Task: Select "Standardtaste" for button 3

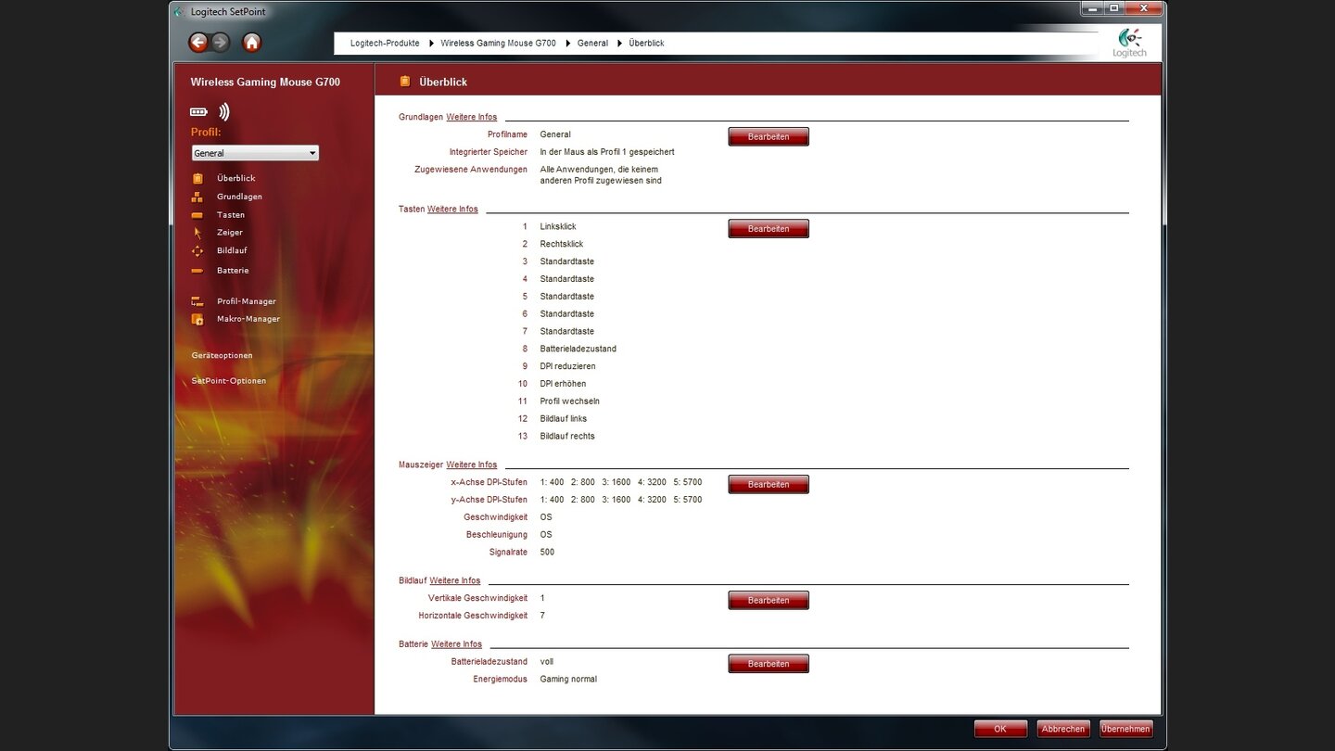Action: 567,261
